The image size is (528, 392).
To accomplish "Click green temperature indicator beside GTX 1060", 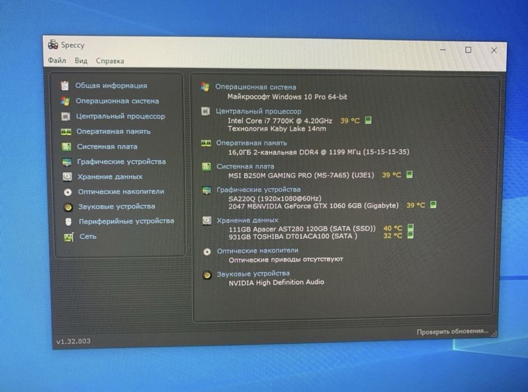I will click(434, 204).
